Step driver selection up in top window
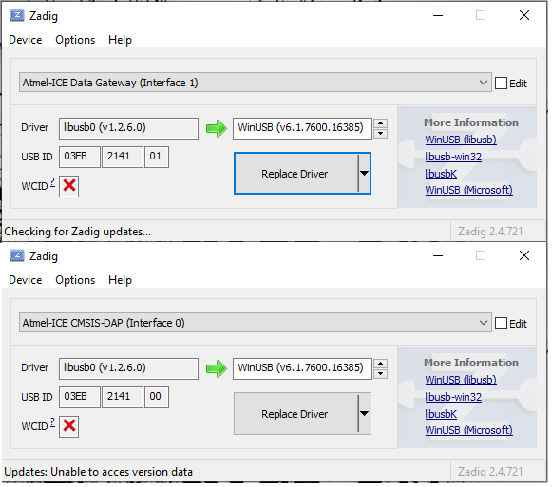The width and height of the screenshot is (552, 487). (x=381, y=123)
